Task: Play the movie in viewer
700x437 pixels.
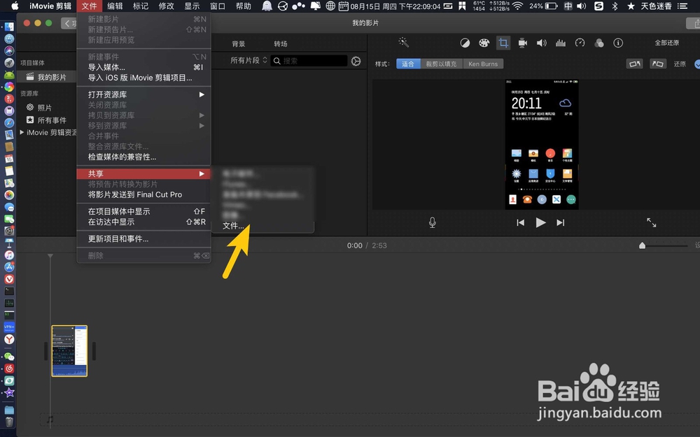Action: point(540,222)
